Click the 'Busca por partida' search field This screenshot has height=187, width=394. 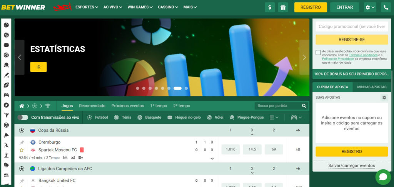[x=278, y=106]
